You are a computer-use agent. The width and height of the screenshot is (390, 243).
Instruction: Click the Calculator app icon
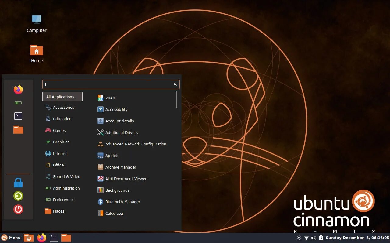[101, 213]
